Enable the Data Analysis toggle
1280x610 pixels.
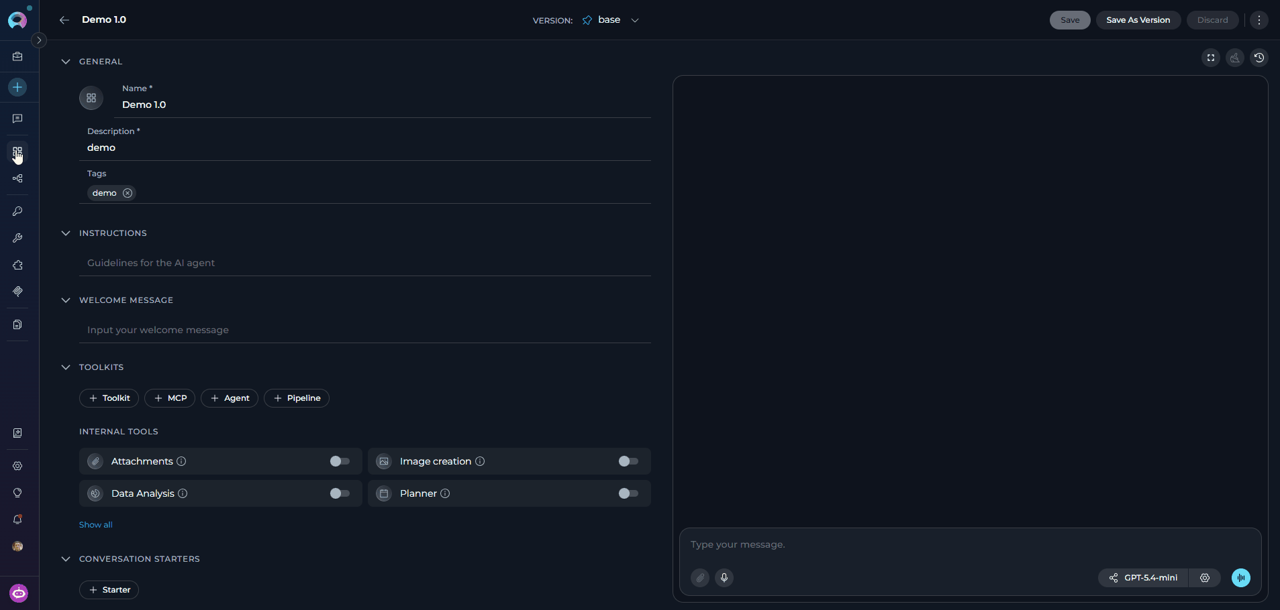coord(340,493)
